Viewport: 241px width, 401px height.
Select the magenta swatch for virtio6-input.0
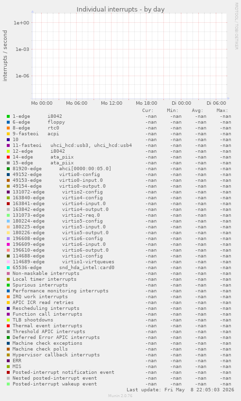click(x=8, y=244)
